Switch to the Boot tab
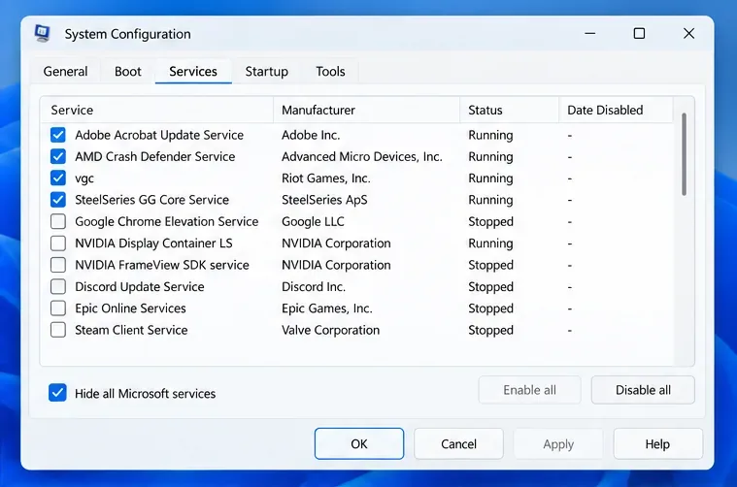 (x=128, y=72)
